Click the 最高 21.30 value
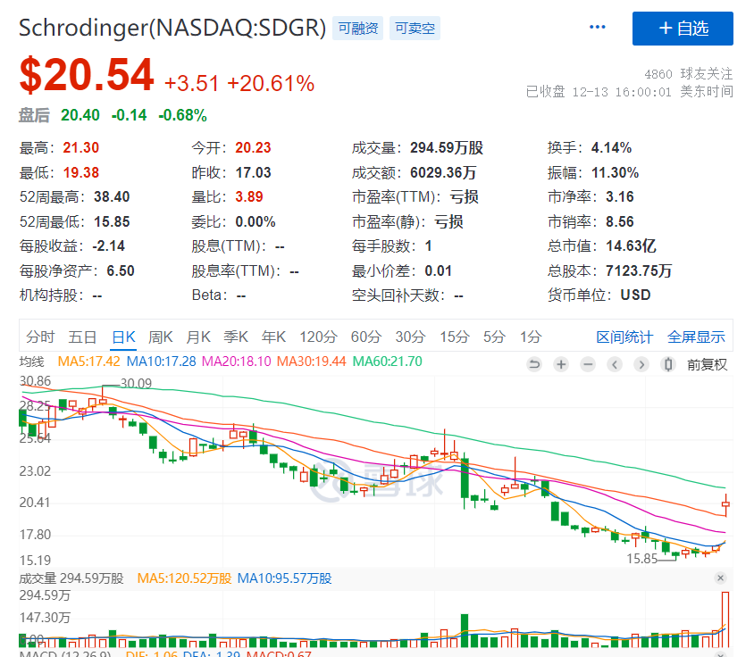 [80, 147]
